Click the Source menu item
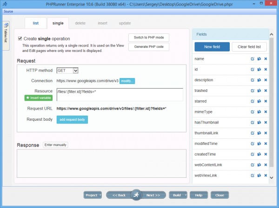 click(8, 11)
